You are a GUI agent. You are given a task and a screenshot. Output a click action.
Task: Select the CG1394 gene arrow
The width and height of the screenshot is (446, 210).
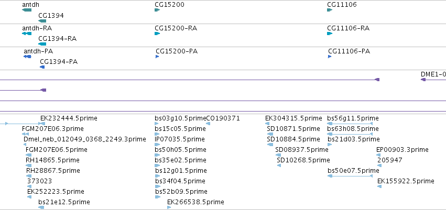click(x=42, y=21)
